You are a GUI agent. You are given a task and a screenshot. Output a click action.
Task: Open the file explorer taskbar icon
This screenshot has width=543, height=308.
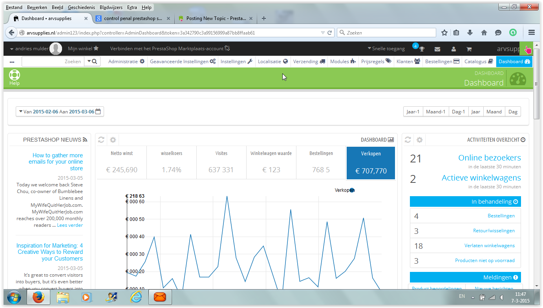pyautogui.click(x=63, y=298)
